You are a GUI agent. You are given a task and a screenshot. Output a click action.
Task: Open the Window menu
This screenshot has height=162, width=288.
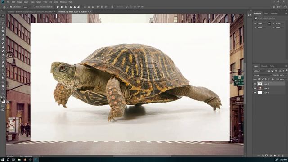63,2
